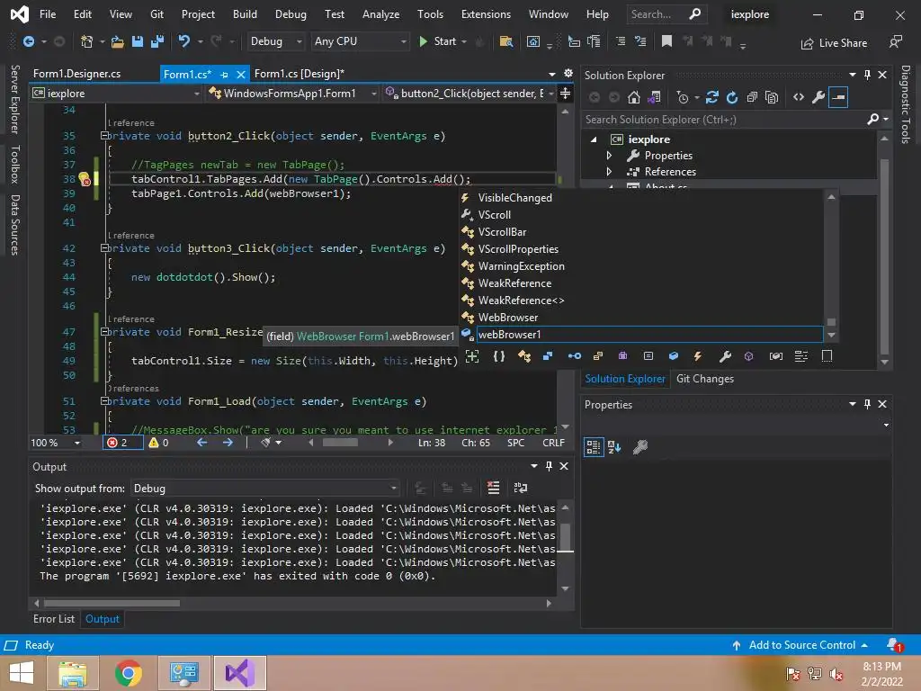Click the editor horizontal scrollbar thumb
The width and height of the screenshot is (921, 691).
click(340, 443)
